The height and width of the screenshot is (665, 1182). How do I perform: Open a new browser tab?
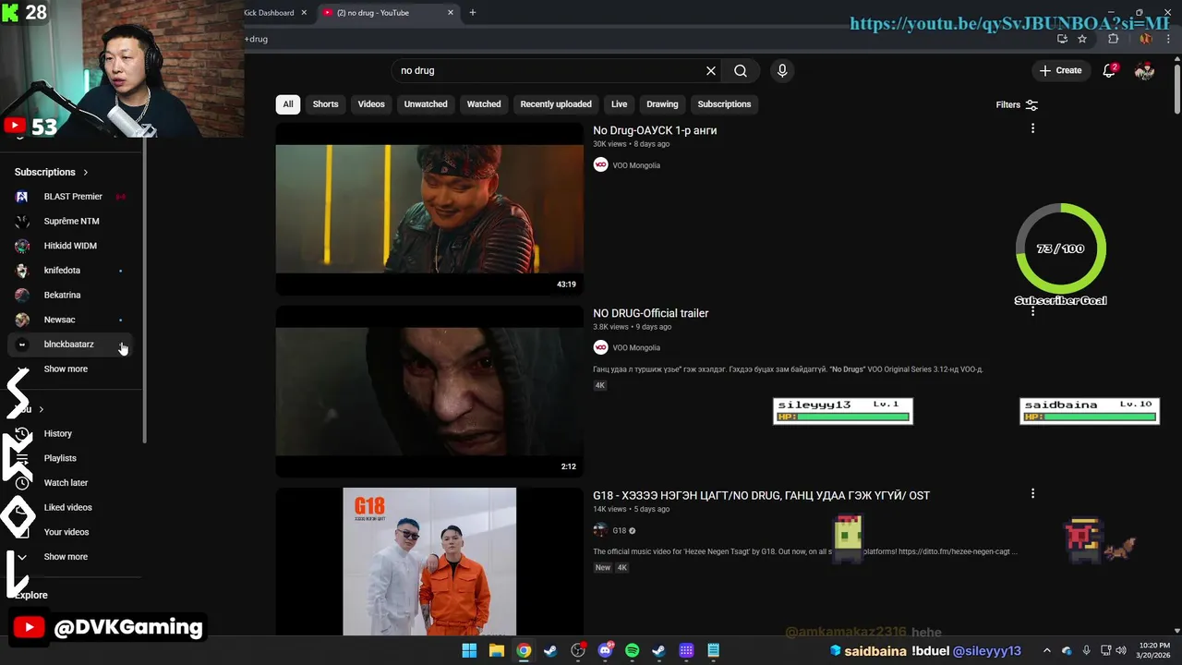click(473, 13)
